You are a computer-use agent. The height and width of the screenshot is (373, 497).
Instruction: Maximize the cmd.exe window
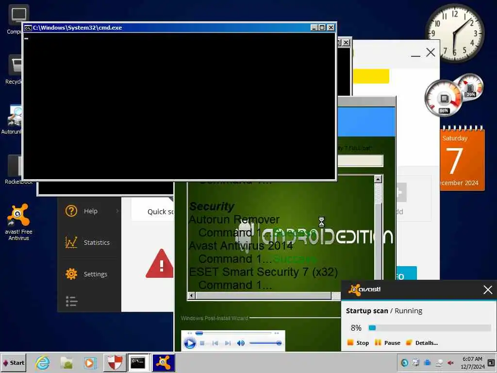pyautogui.click(x=322, y=28)
